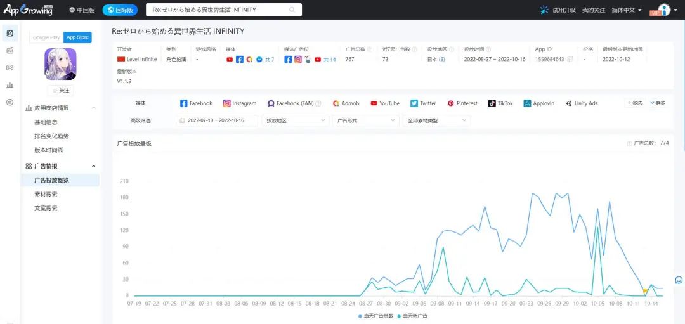Switch to App Store tab
The width and height of the screenshot is (685, 324).
click(x=77, y=37)
